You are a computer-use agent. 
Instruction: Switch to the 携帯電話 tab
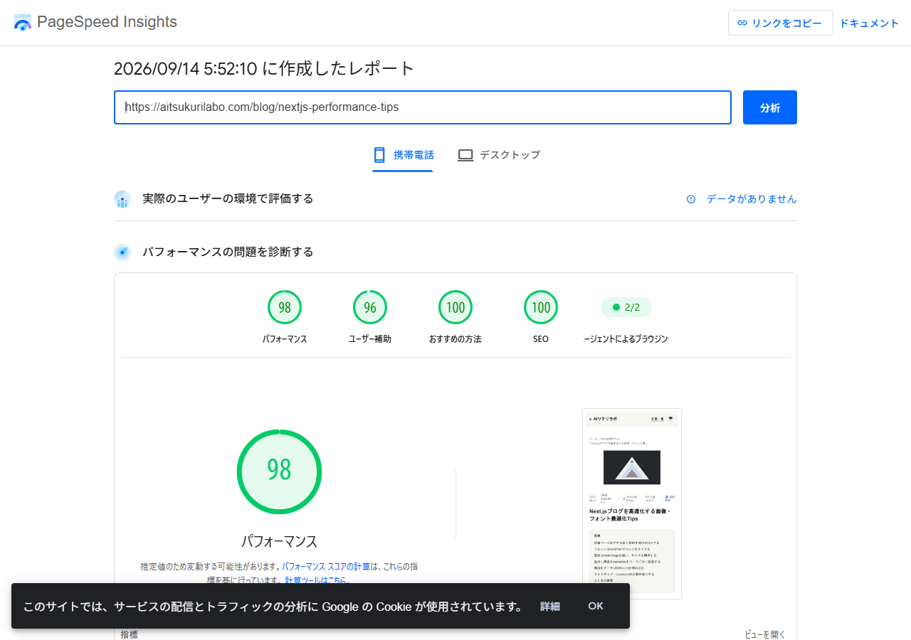point(403,155)
